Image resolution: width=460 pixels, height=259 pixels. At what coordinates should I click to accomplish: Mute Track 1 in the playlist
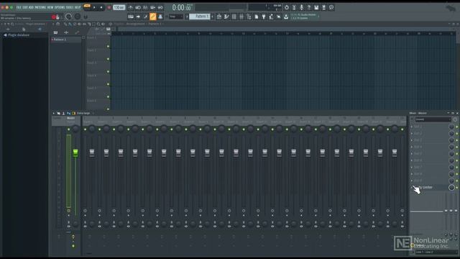pyautogui.click(x=109, y=46)
